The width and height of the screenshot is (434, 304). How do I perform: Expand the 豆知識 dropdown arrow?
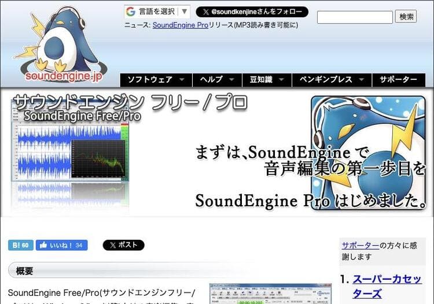281,80
